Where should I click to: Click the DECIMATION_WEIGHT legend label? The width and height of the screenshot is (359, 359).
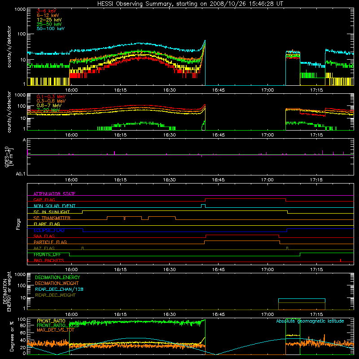point(57,283)
